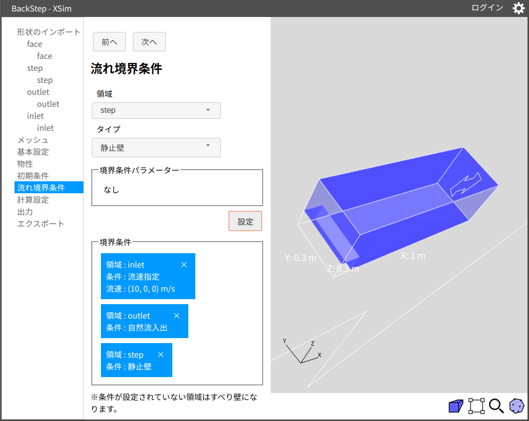
Task: Select the child outlet tree item
Action: pyautogui.click(x=48, y=104)
